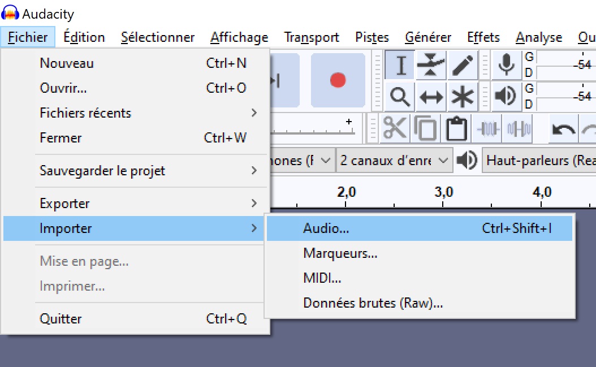
Task: Click the speaker icon beside Haut-parleurs
Action: click(x=467, y=160)
